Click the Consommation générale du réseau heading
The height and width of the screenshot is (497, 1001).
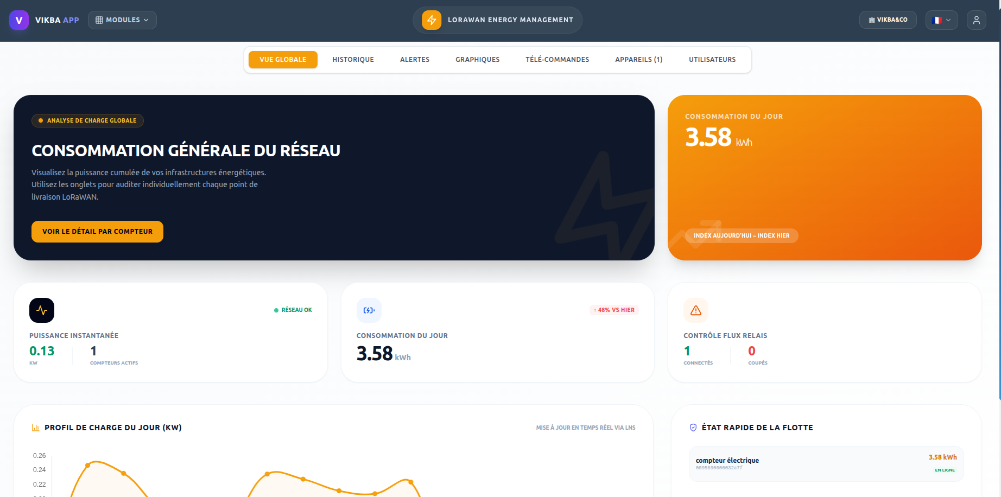(x=186, y=151)
